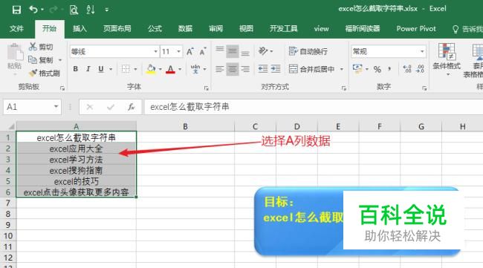
Task: Click cell containing excel搜狗指南
Action: (76, 171)
